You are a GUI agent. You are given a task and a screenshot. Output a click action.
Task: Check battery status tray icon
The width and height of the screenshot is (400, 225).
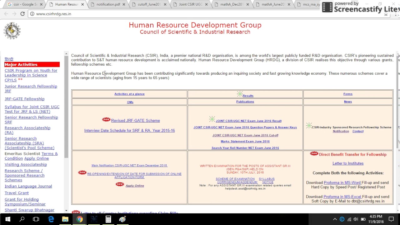pos(363,219)
